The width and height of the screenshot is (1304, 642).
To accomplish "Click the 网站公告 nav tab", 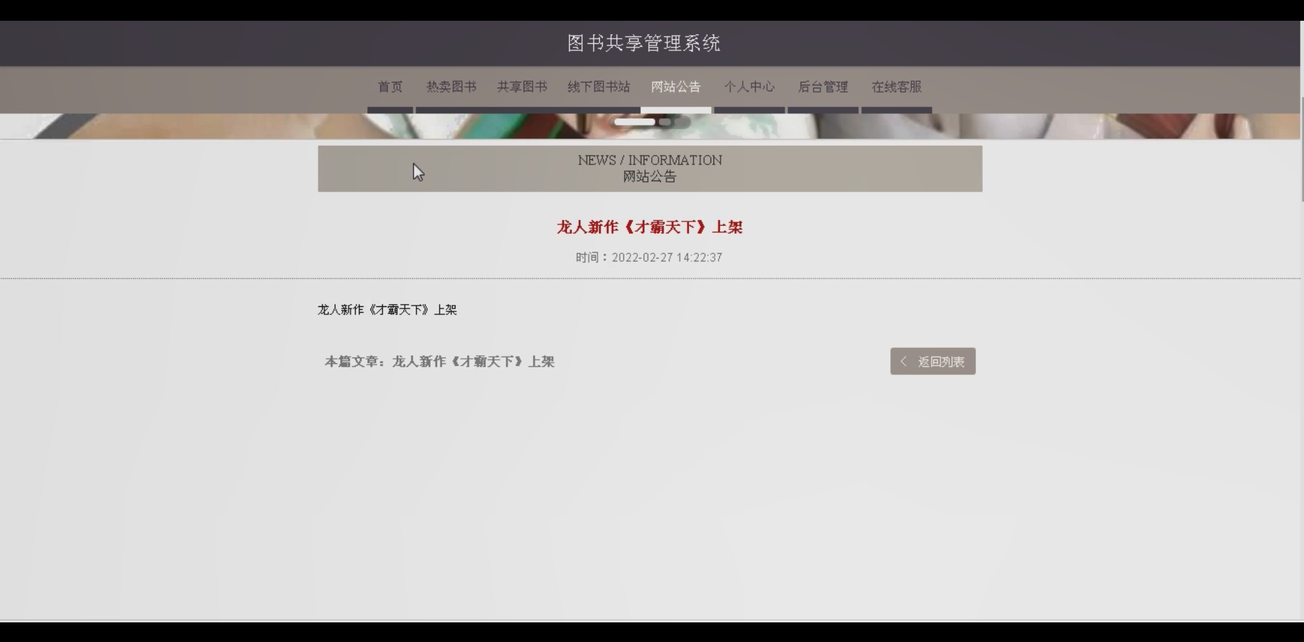I will [676, 87].
